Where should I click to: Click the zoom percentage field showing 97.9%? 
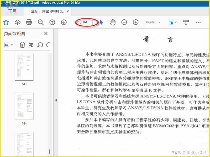[x=150, y=22]
